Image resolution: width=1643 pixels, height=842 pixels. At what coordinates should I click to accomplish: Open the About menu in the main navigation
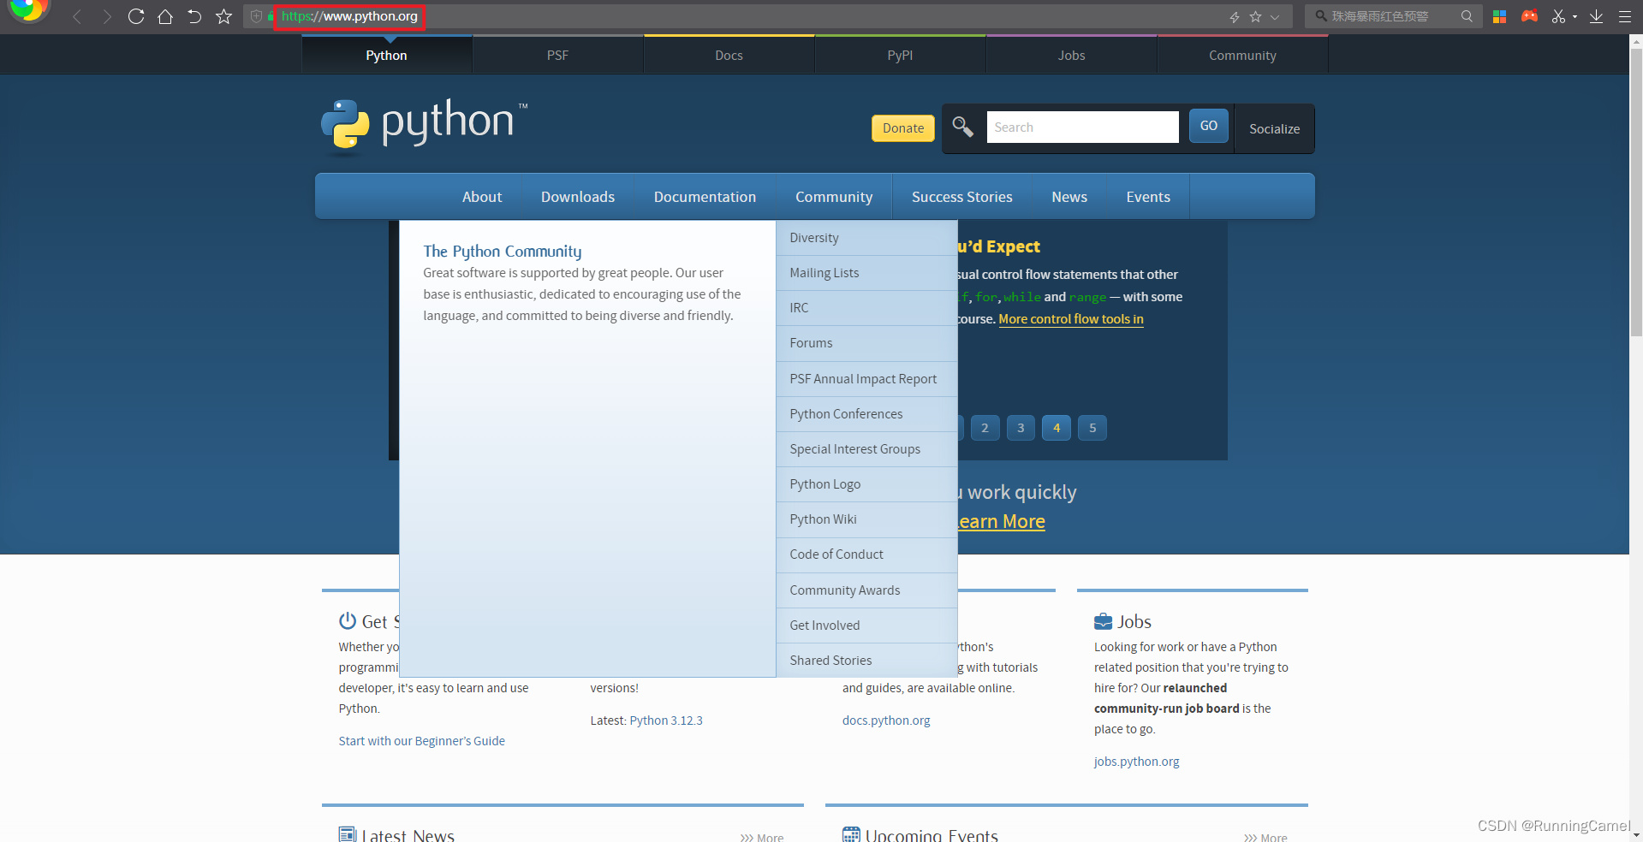(482, 197)
